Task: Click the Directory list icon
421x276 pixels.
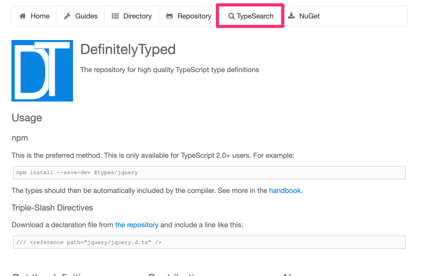Action: point(115,16)
